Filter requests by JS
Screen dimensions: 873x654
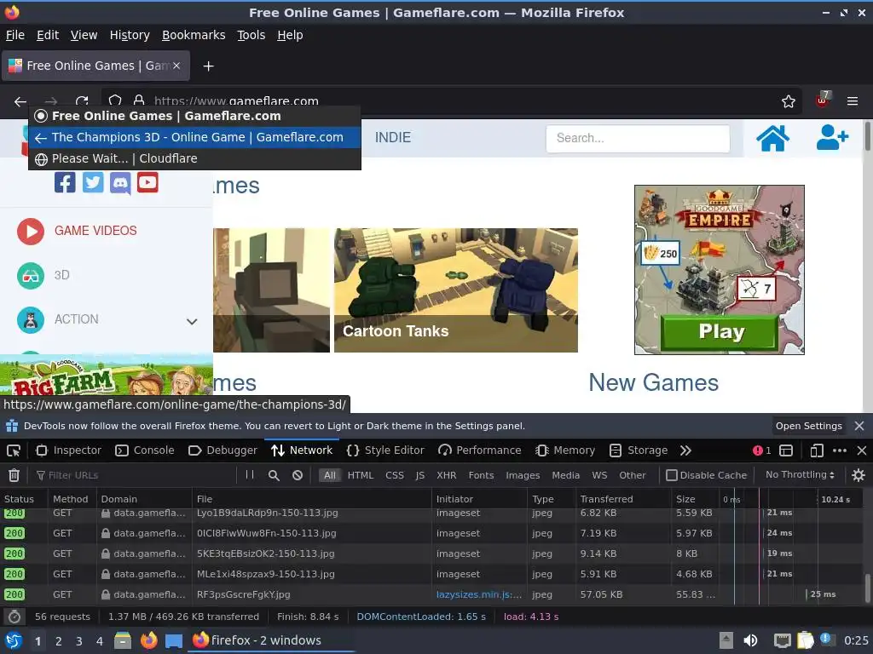(x=419, y=475)
